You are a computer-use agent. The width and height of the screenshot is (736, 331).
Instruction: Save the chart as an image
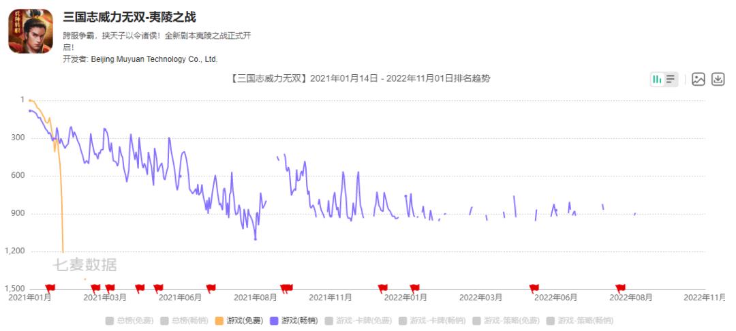[699, 79]
